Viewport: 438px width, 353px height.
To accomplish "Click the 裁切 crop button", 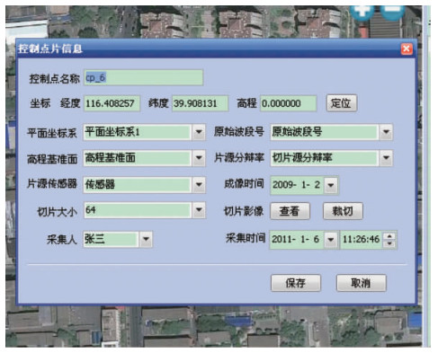I will tap(343, 211).
